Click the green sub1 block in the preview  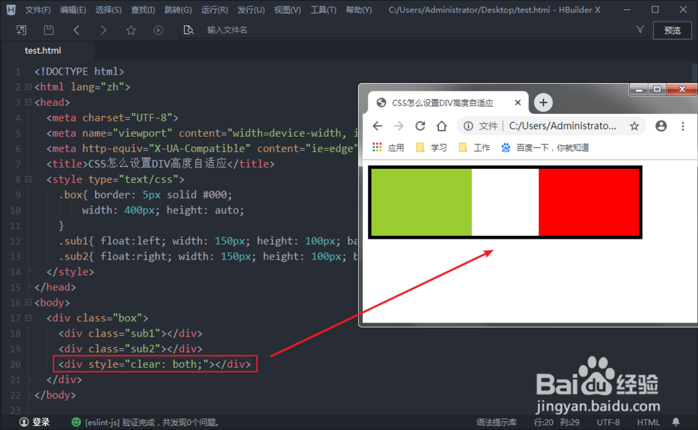point(419,202)
